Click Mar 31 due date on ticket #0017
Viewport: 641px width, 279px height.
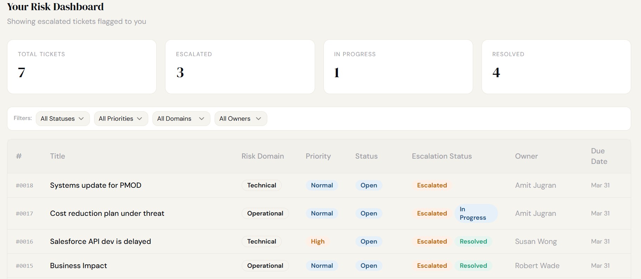600,213
